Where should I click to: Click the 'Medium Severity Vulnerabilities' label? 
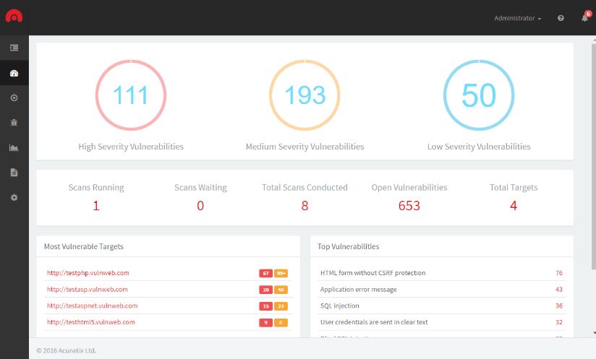pyautogui.click(x=305, y=147)
